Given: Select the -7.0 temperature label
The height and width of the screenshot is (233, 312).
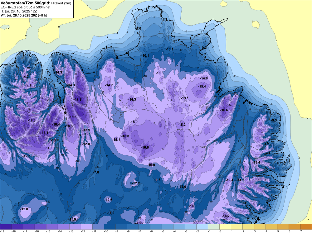Looking at the screenshot, I should (x=96, y=172).
